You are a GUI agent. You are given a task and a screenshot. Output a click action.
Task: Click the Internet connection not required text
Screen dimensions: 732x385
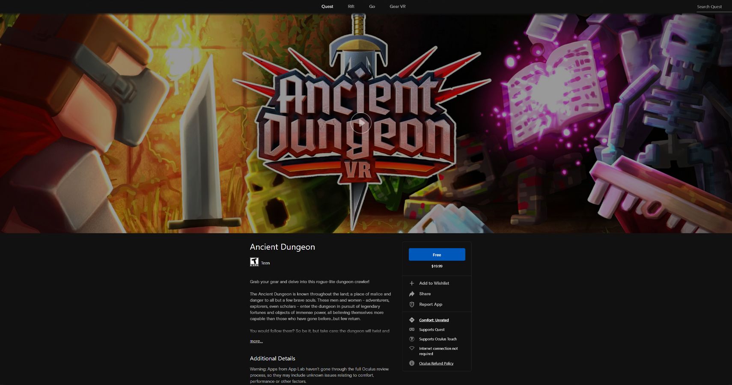click(x=438, y=351)
